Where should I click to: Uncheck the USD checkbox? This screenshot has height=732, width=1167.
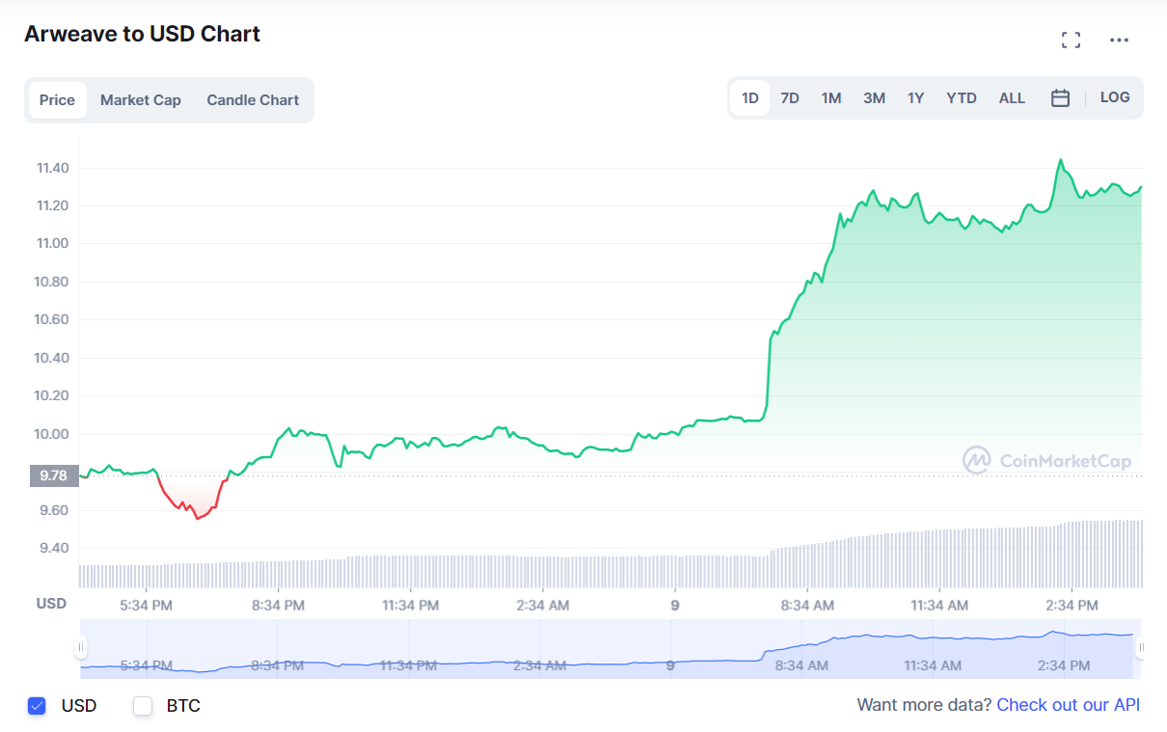(37, 706)
